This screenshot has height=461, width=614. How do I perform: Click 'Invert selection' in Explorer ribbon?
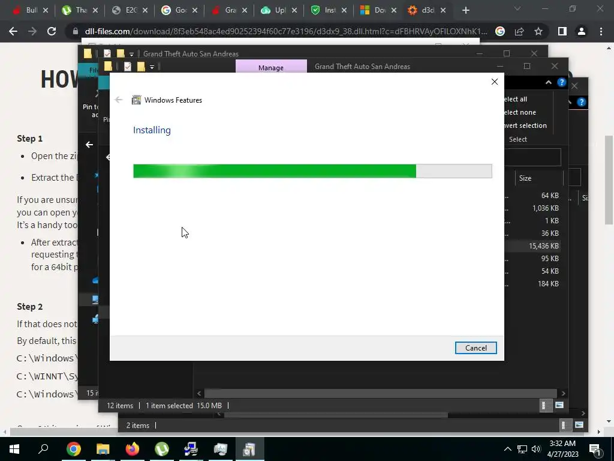click(525, 125)
